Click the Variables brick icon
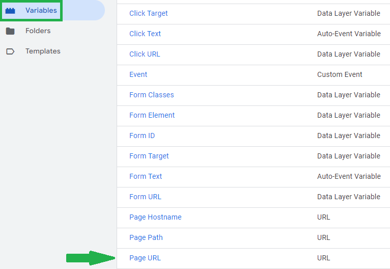390x269 pixels. click(10, 11)
